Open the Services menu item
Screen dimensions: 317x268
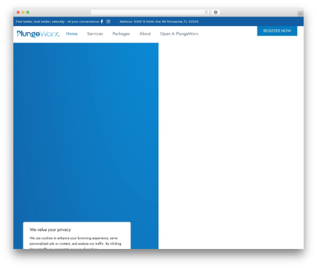[95, 34]
